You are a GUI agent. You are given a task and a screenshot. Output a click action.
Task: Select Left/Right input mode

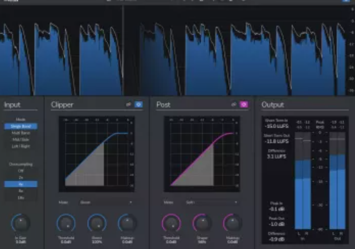point(21,146)
